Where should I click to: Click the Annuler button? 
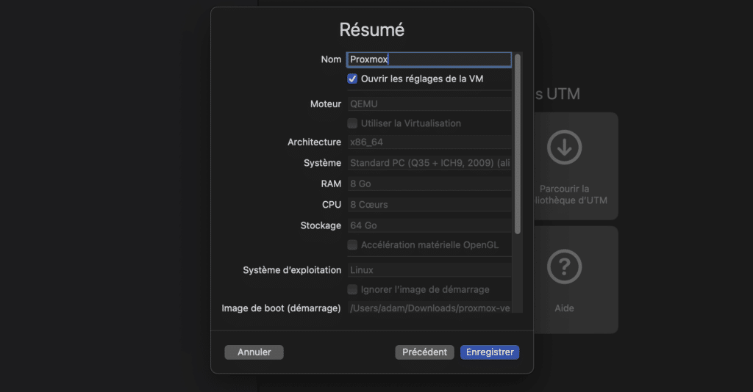pos(254,352)
